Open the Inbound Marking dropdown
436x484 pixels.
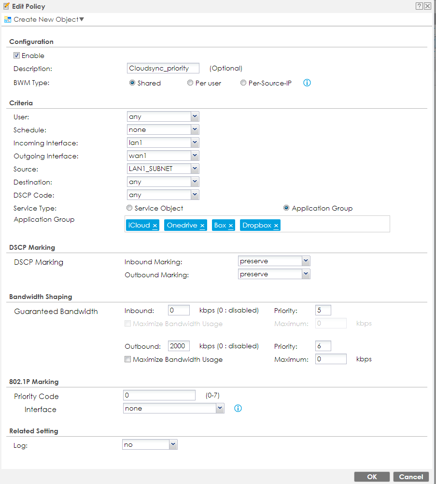306,261
